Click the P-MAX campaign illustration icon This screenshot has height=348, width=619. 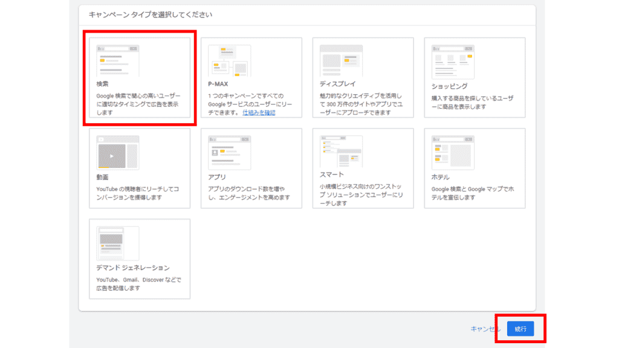[229, 60]
